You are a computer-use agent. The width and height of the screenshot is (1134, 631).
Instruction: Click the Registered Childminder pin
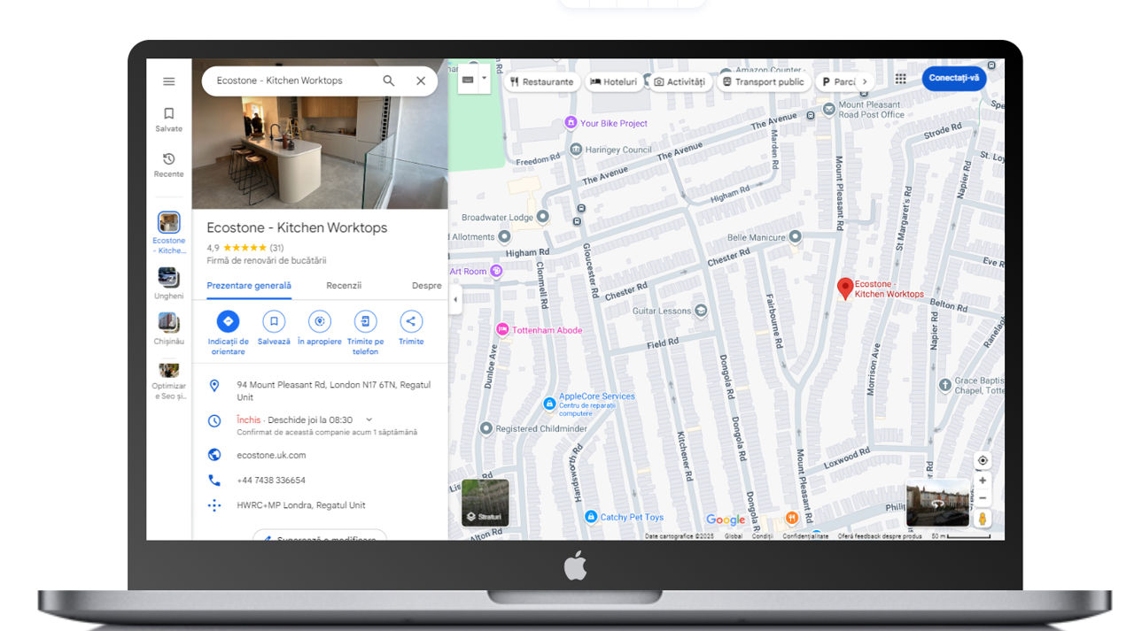(485, 428)
